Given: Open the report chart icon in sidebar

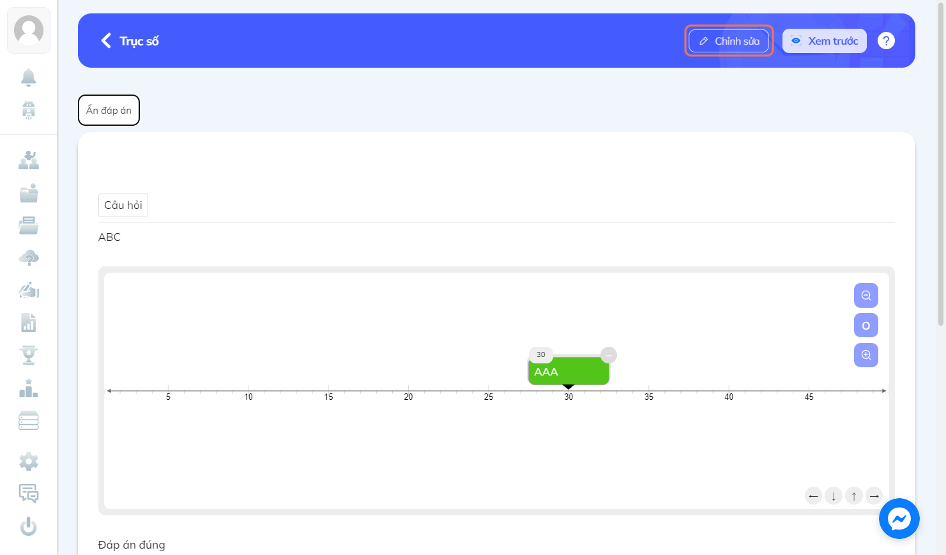Looking at the screenshot, I should point(29,323).
